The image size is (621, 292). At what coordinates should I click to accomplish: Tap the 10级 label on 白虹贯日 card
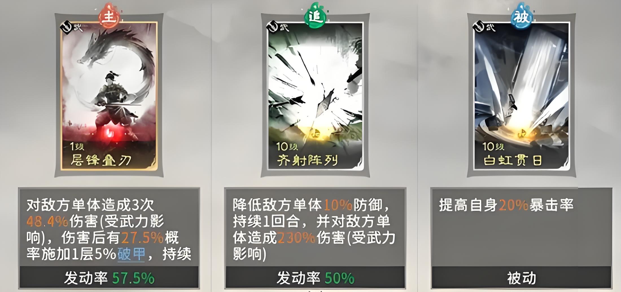(x=493, y=146)
